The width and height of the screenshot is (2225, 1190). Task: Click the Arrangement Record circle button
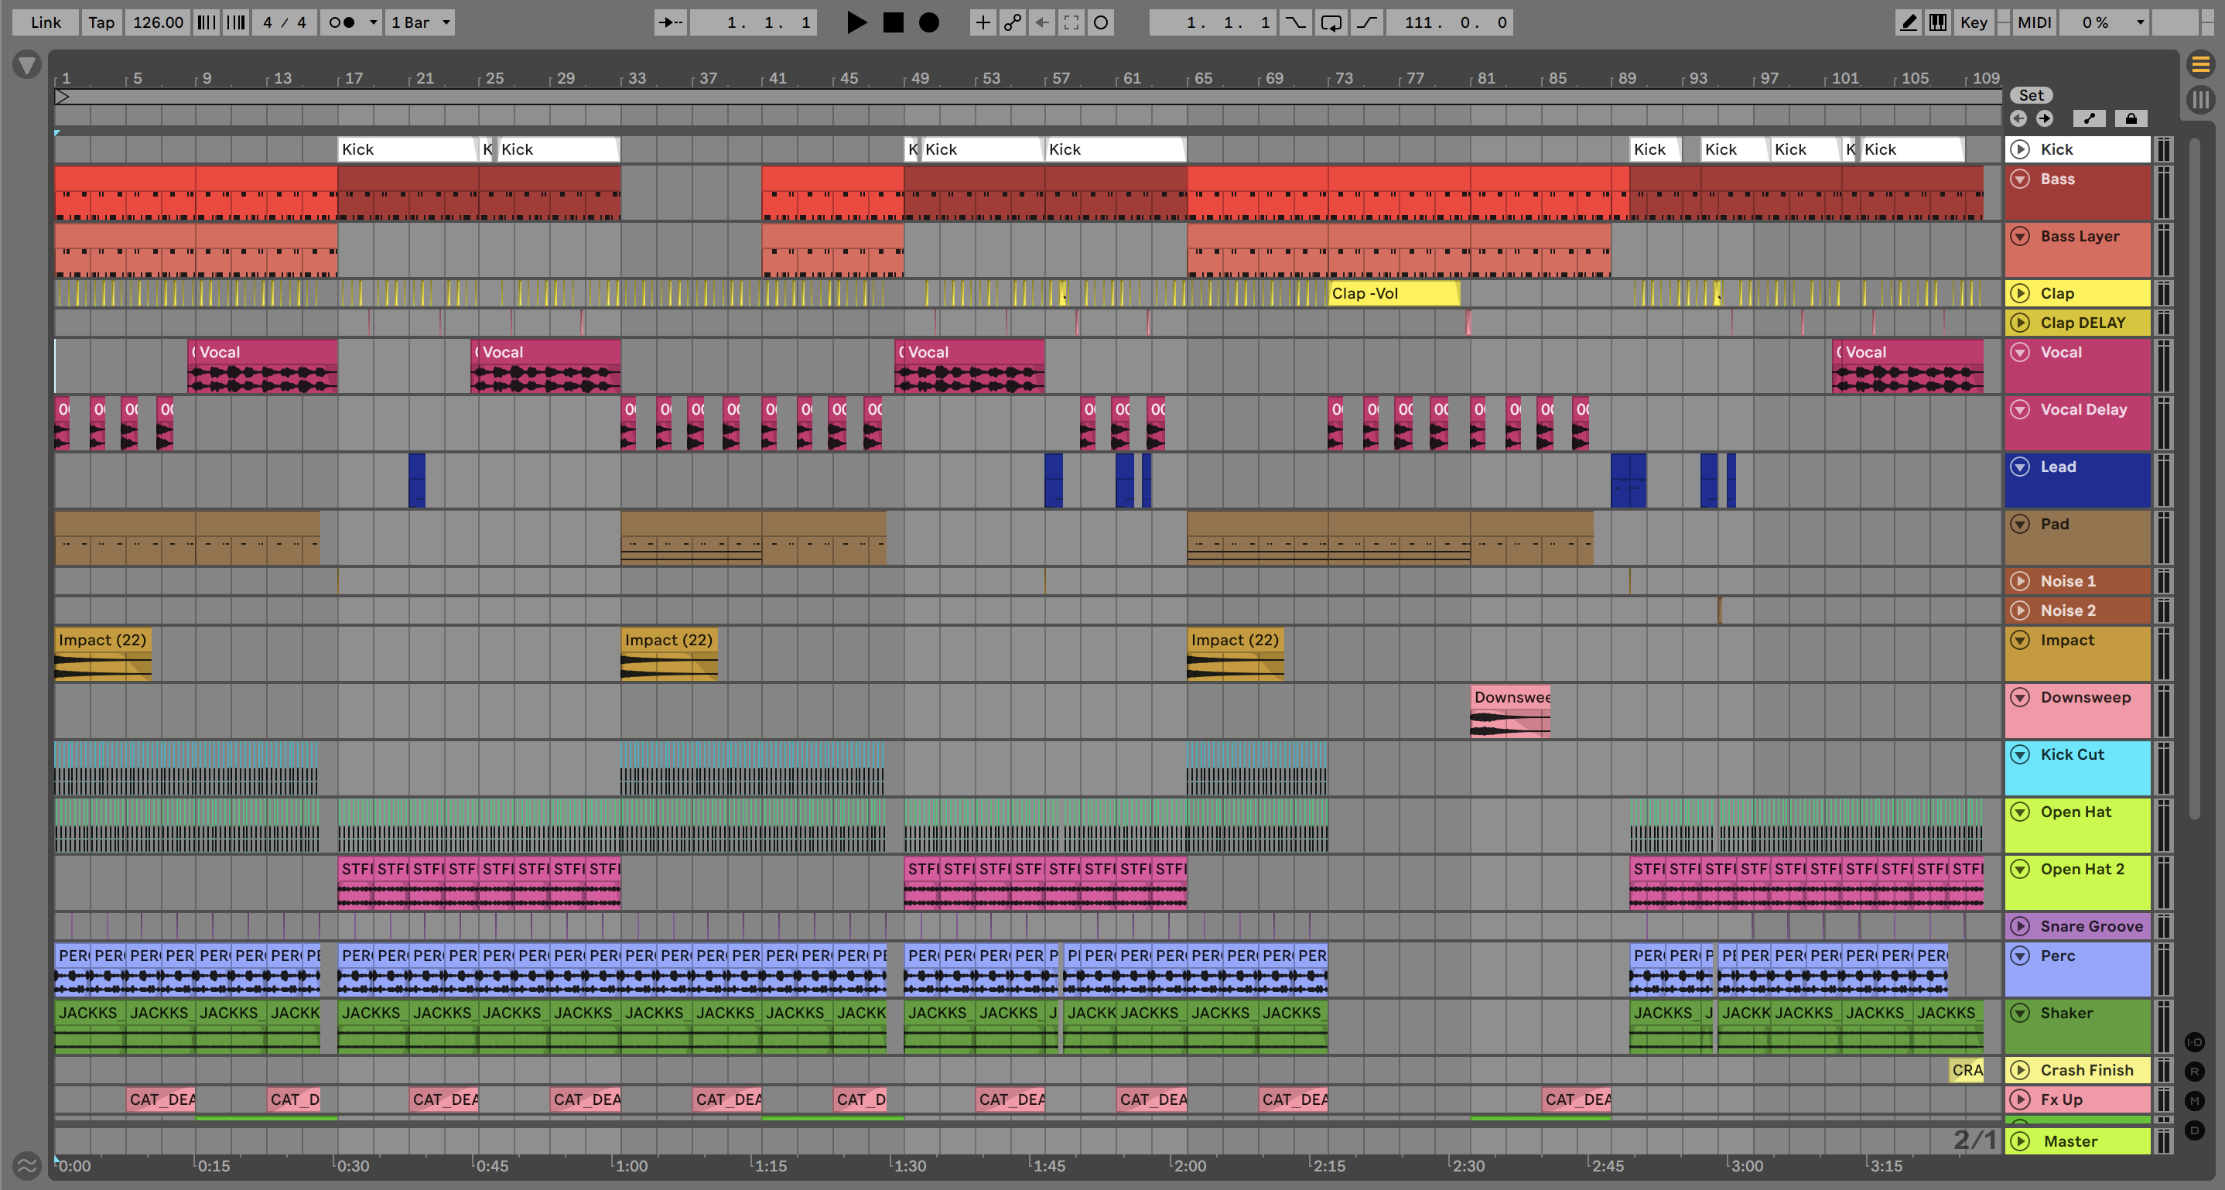928,22
